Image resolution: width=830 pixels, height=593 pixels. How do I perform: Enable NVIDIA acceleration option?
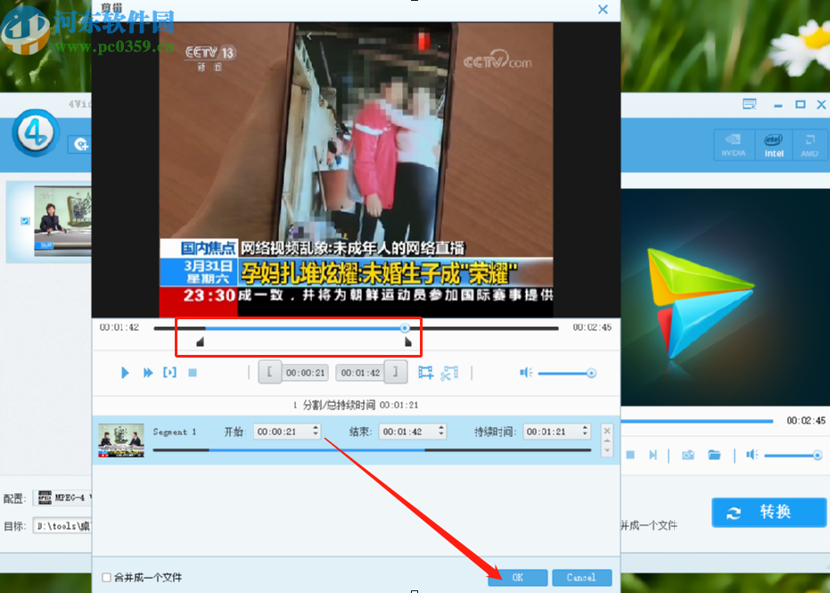733,144
